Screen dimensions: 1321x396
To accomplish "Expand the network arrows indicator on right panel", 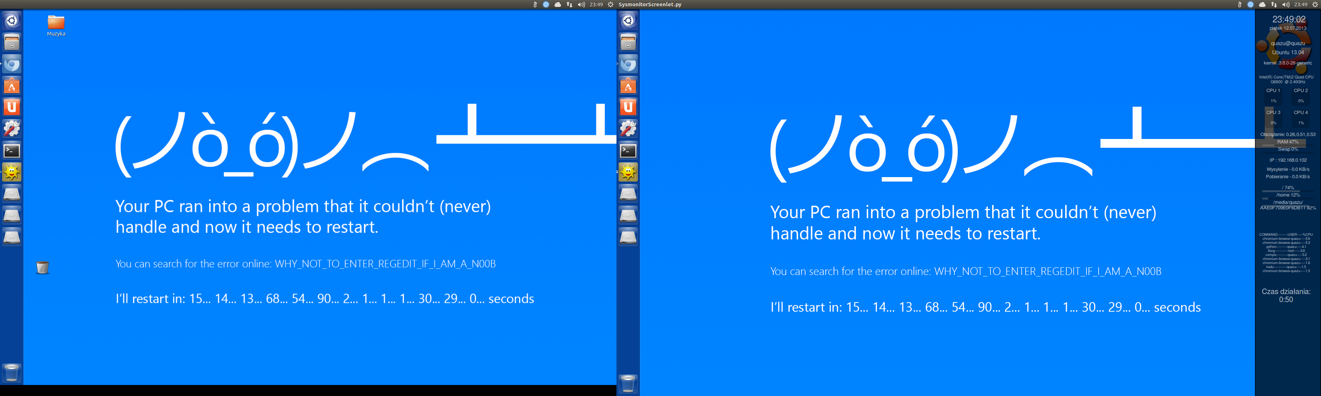I will pyautogui.click(x=1274, y=5).
